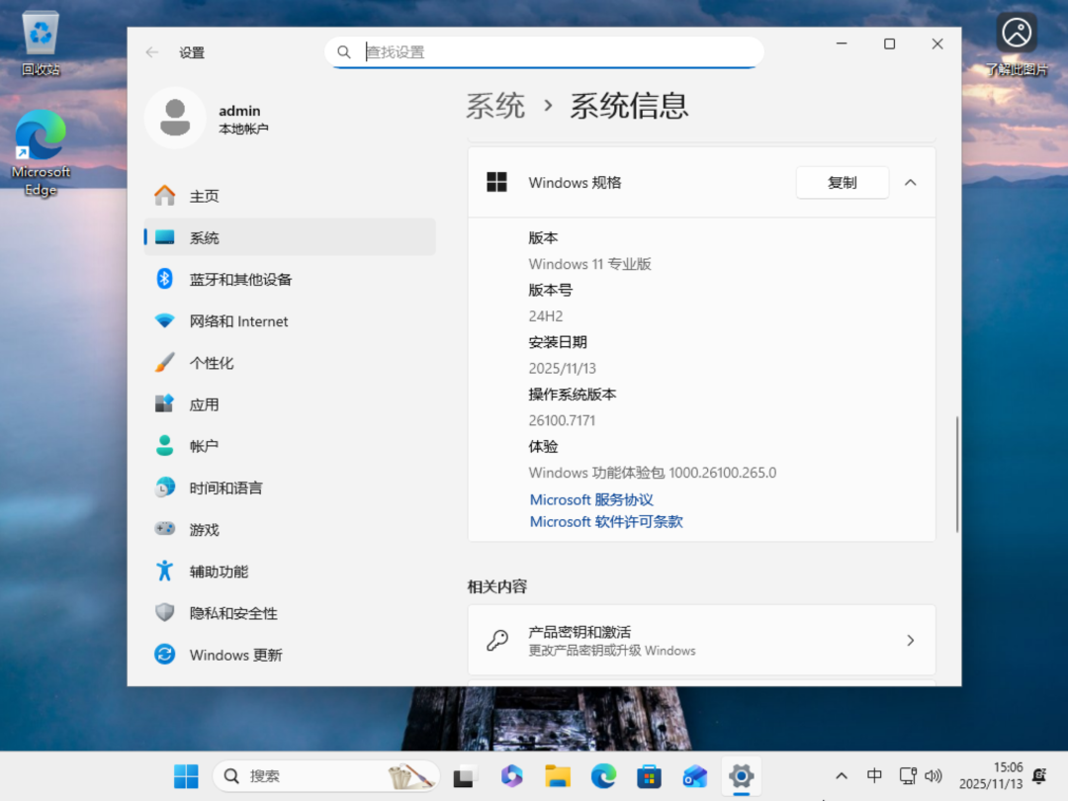This screenshot has height=801, width=1068.
Task: Click the Wi-Fi icon beside 网络和 Internet
Action: tap(165, 320)
